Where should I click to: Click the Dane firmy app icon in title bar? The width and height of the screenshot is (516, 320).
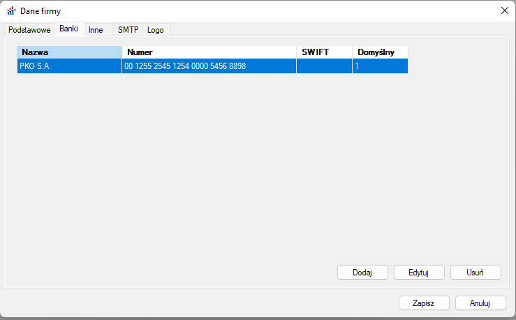tap(11, 10)
